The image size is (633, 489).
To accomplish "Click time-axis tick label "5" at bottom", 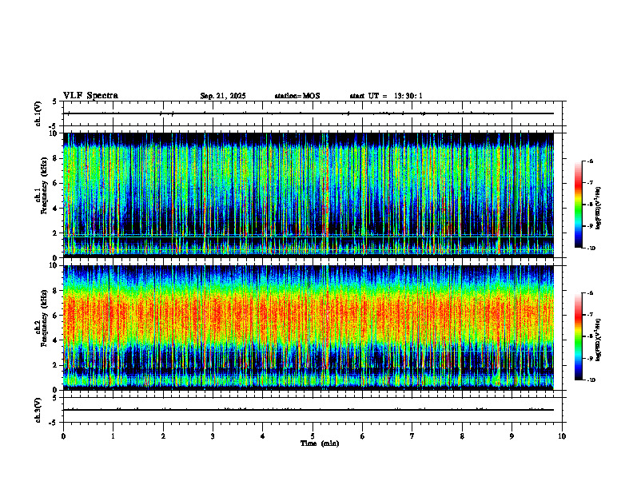I will pyautogui.click(x=313, y=436).
